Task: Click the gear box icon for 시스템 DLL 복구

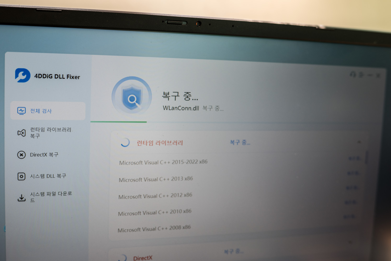Action: [21, 176]
